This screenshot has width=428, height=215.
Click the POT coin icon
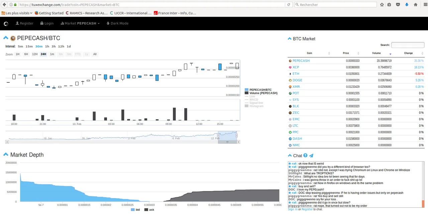[x=290, y=93]
